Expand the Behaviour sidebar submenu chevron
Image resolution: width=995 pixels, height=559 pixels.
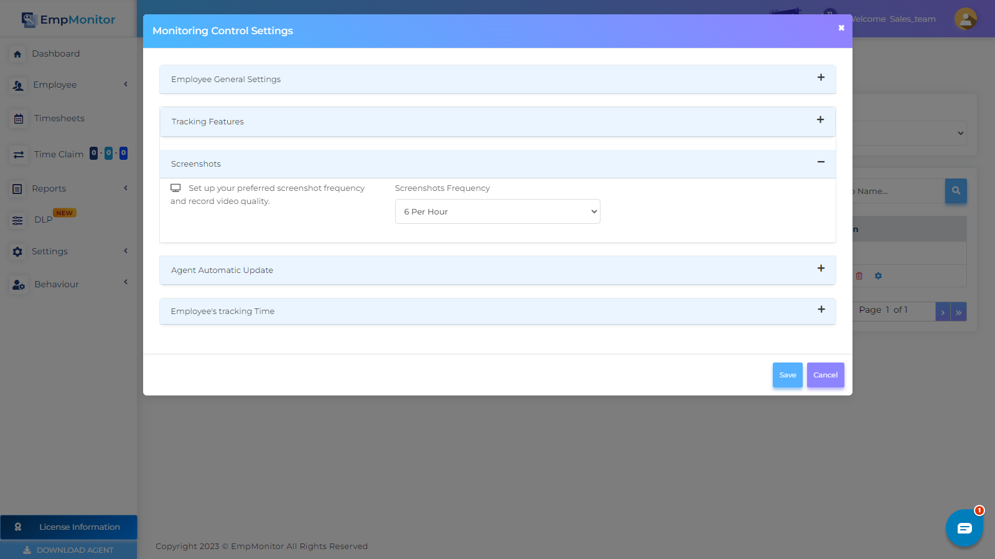(x=126, y=282)
